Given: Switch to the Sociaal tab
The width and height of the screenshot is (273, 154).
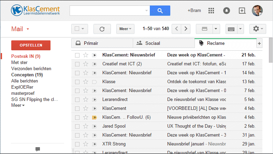Looking at the screenshot, I should [164, 43].
